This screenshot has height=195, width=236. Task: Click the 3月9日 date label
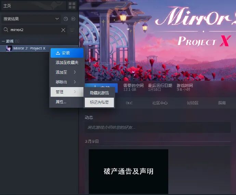click(92, 141)
